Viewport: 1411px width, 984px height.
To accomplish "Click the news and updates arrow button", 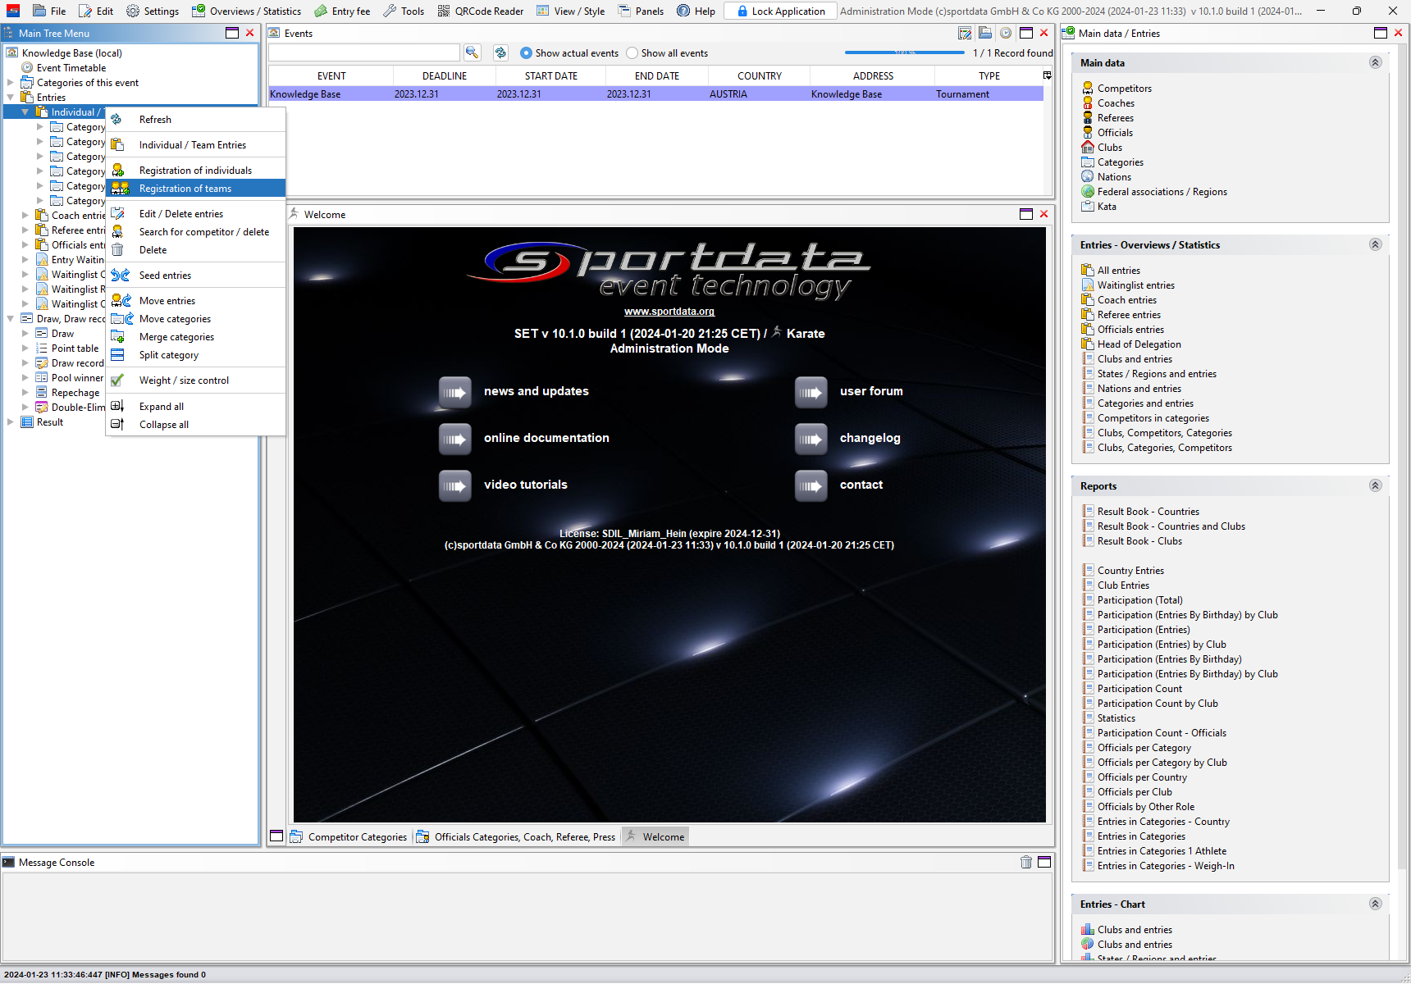I will (454, 392).
